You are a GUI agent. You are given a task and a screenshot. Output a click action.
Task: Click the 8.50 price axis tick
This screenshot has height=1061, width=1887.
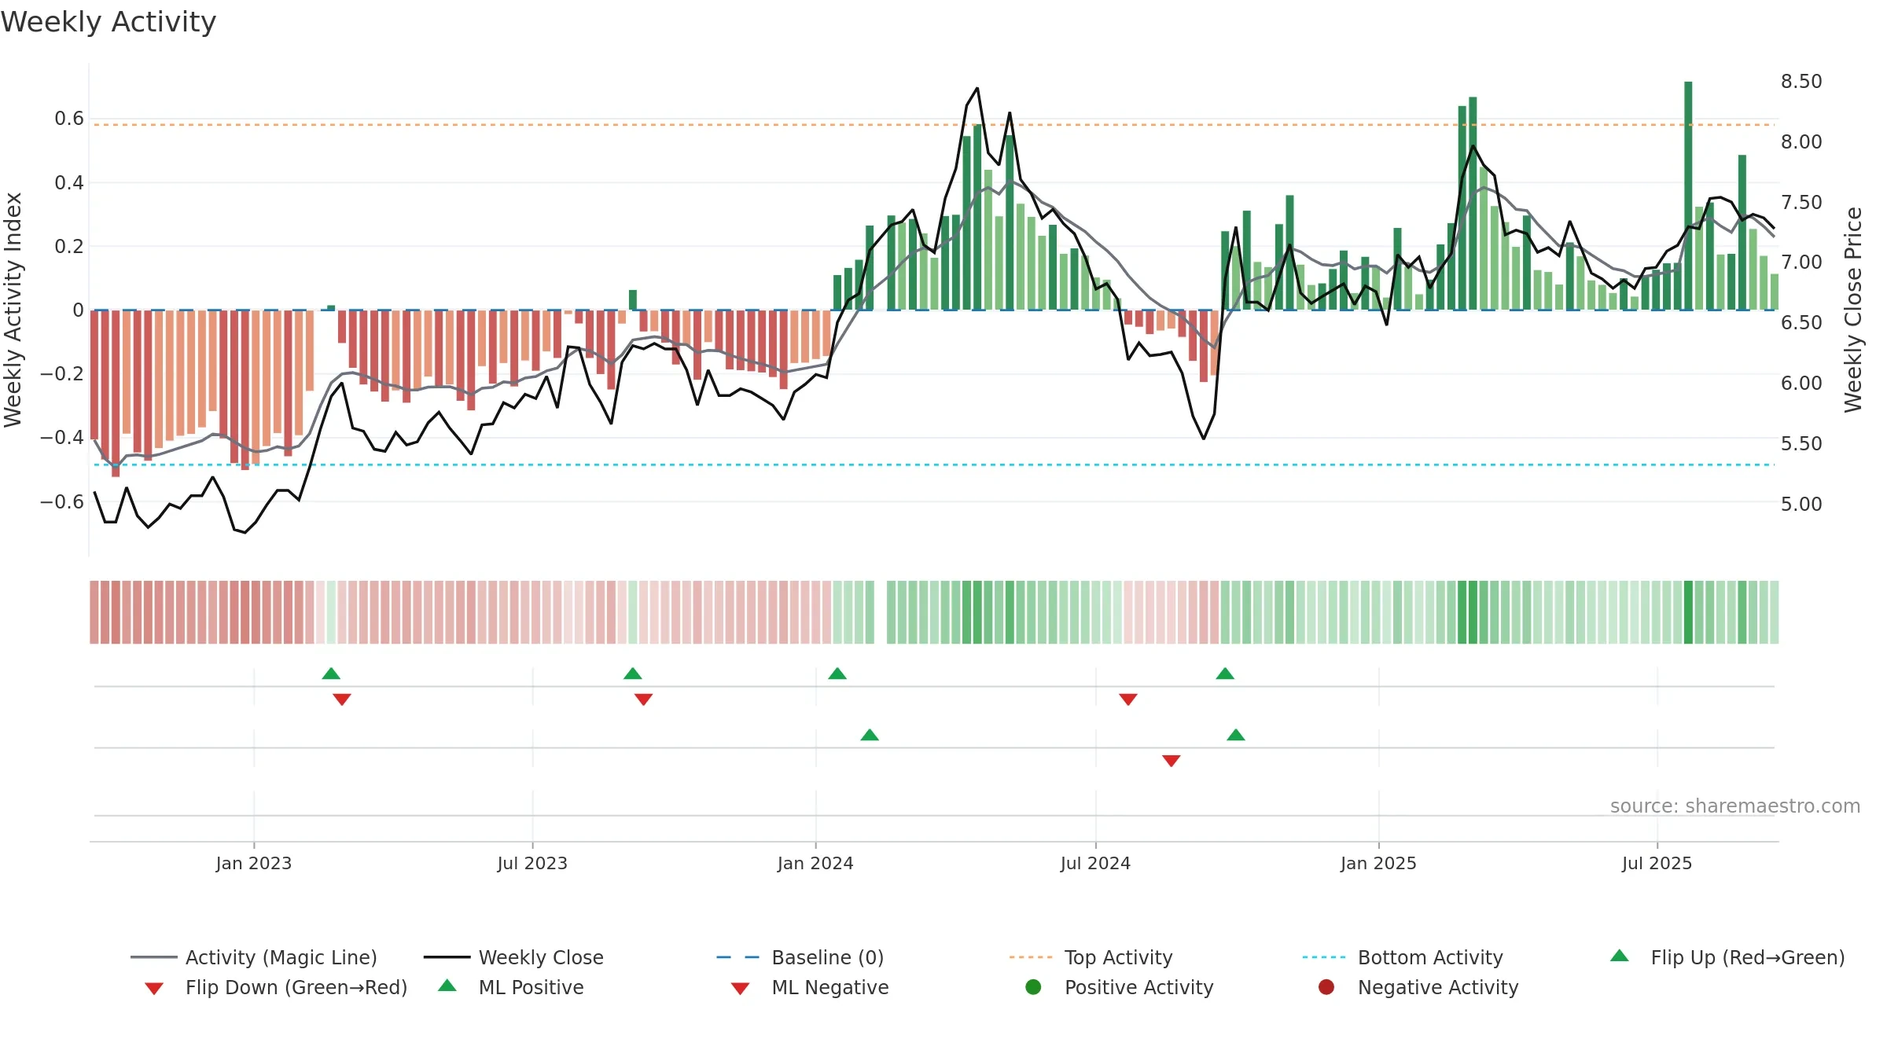coord(1801,82)
